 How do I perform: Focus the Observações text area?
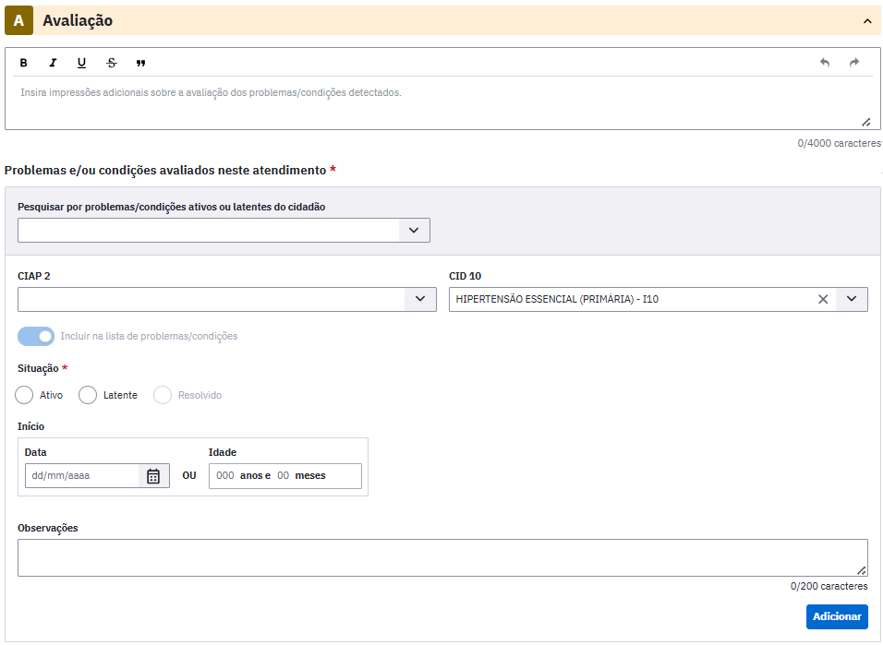point(442,557)
